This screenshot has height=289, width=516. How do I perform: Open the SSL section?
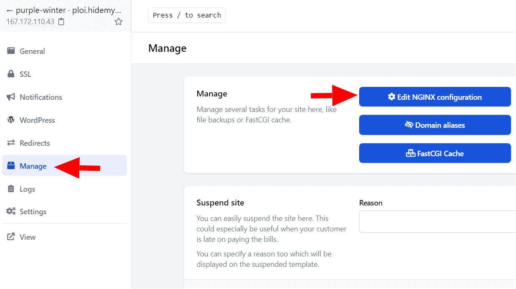coord(25,74)
